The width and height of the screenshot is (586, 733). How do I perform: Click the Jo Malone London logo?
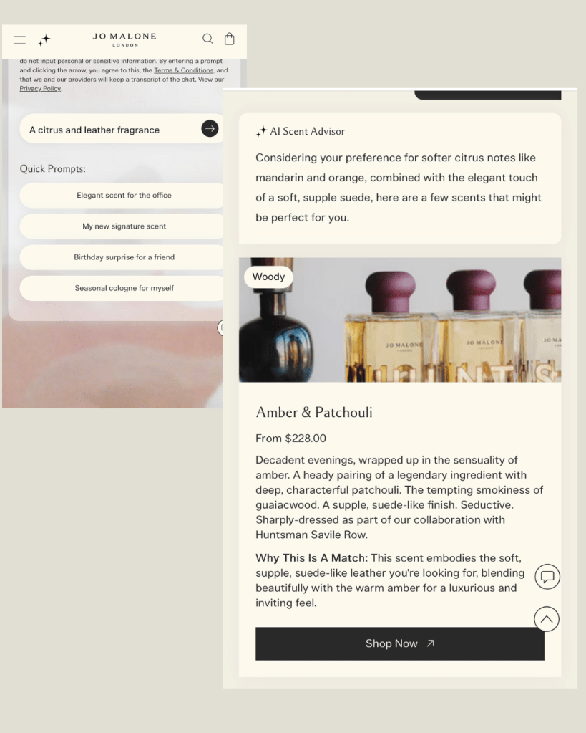tap(124, 39)
